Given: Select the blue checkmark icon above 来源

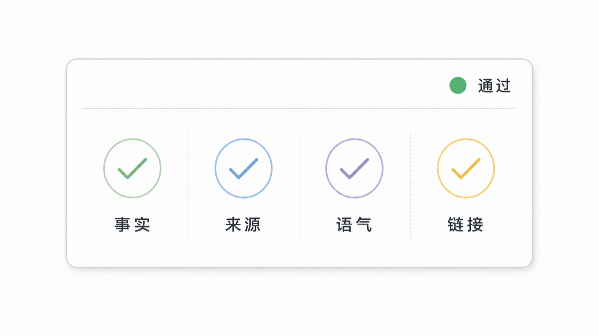Looking at the screenshot, I should point(244,169).
